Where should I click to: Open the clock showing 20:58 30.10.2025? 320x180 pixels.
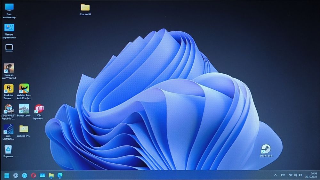(x=311, y=175)
